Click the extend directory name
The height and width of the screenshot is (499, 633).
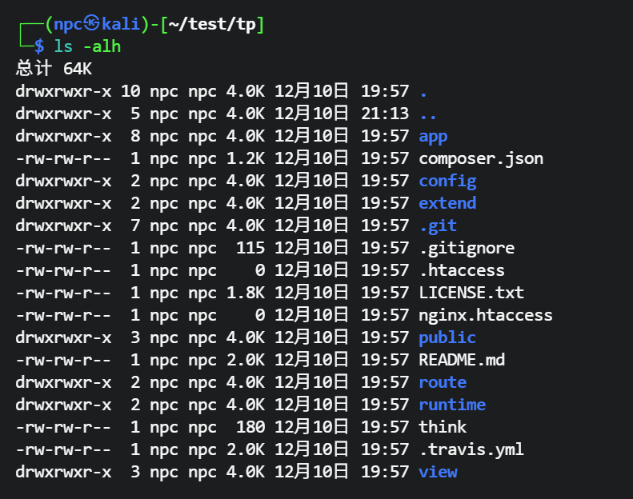tap(447, 203)
